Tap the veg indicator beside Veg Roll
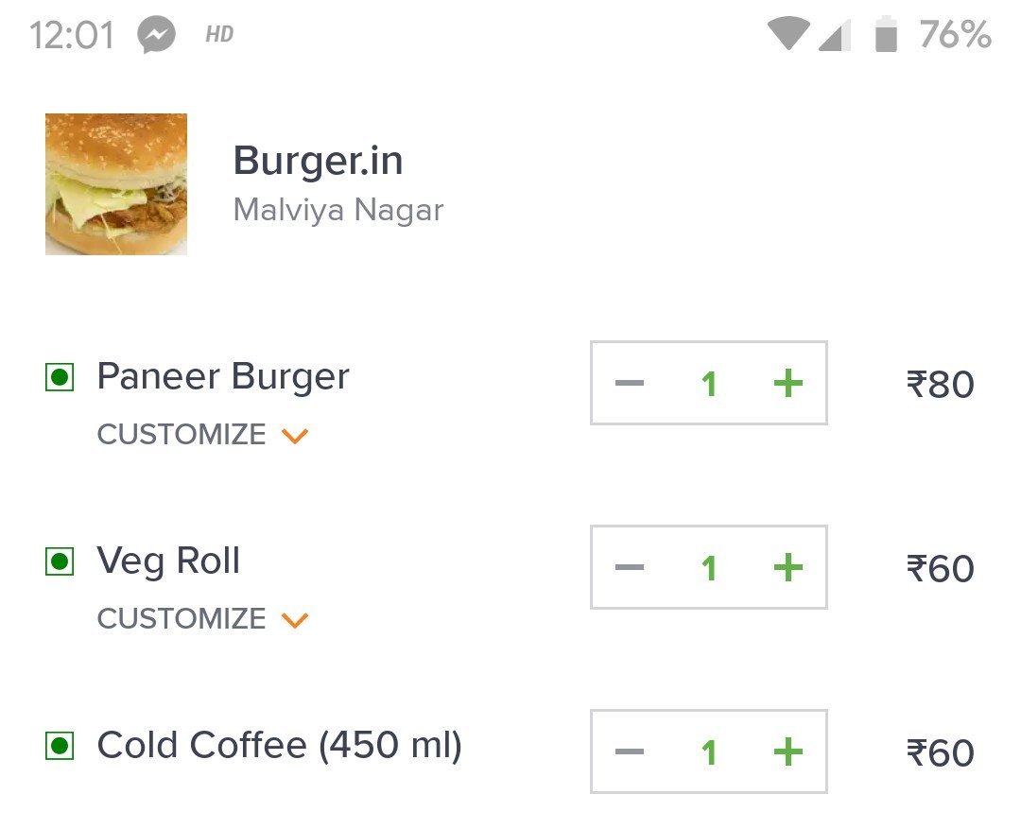 click(x=60, y=561)
